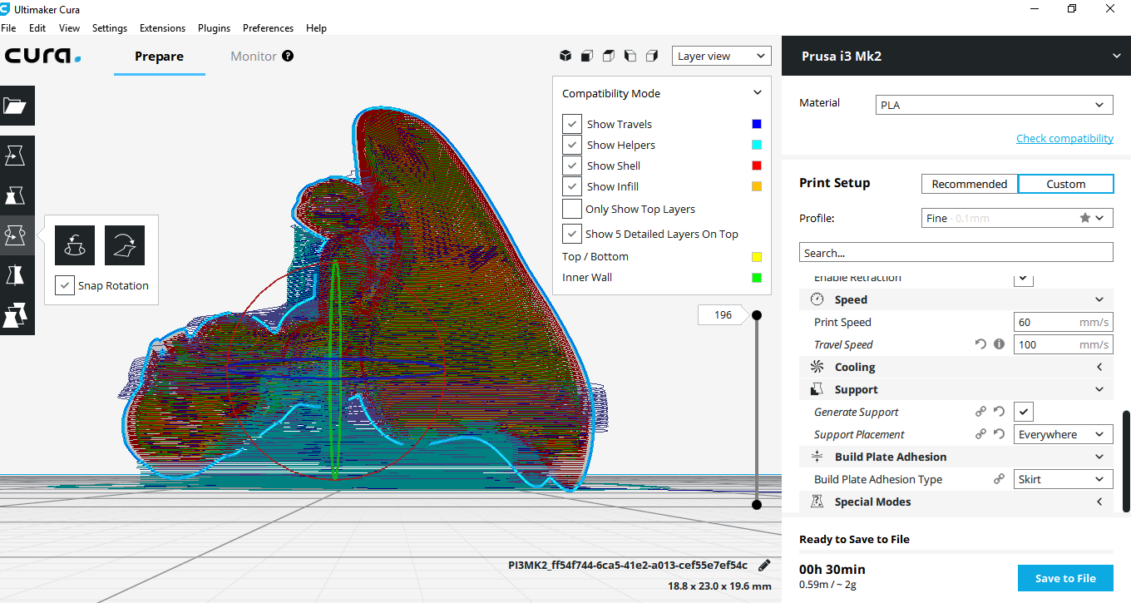
Task: Uncheck Show Travels in layer view
Action: coord(572,124)
